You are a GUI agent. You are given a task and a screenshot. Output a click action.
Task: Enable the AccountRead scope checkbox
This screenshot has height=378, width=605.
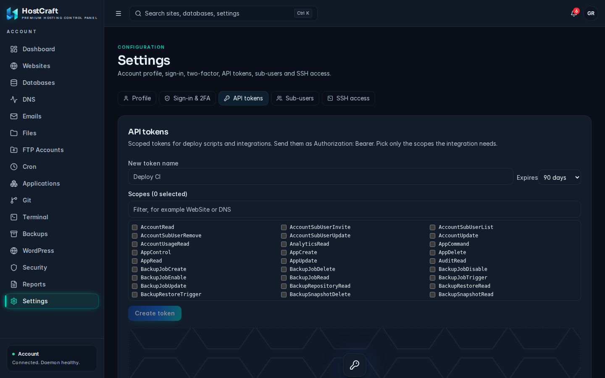(135, 227)
